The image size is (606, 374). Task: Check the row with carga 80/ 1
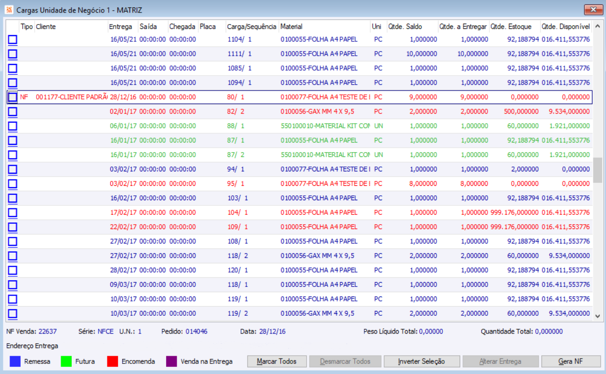coord(13,97)
